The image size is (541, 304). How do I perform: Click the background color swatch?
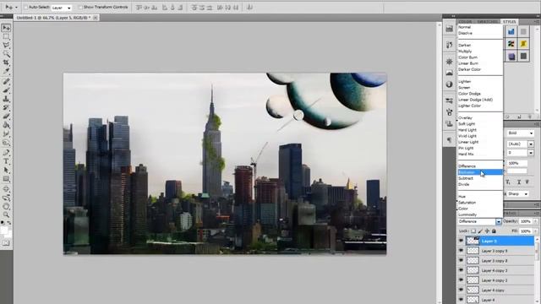point(8,234)
